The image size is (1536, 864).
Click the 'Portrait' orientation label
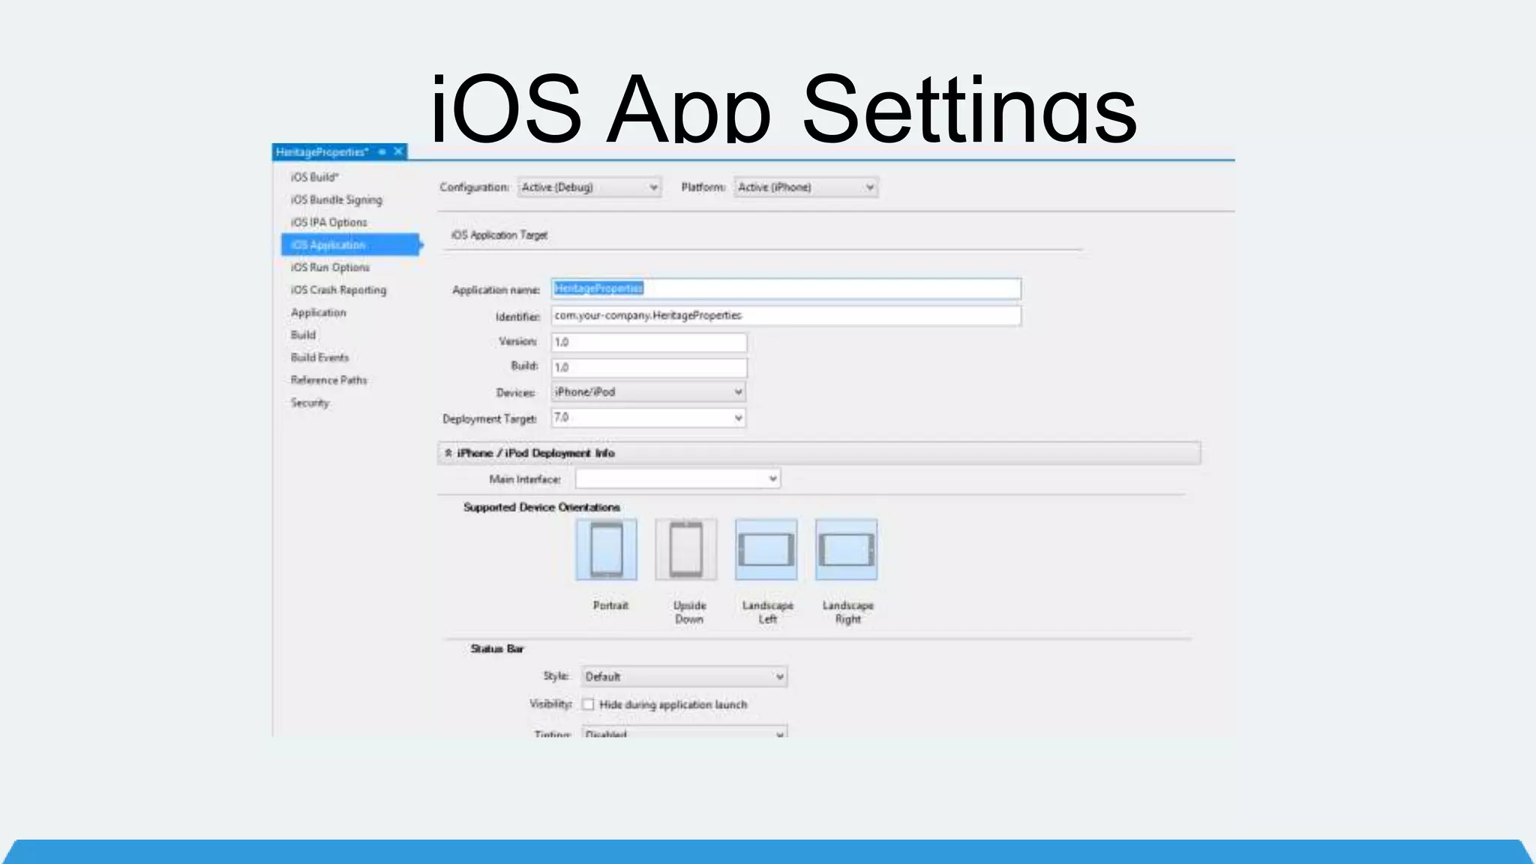point(610,605)
